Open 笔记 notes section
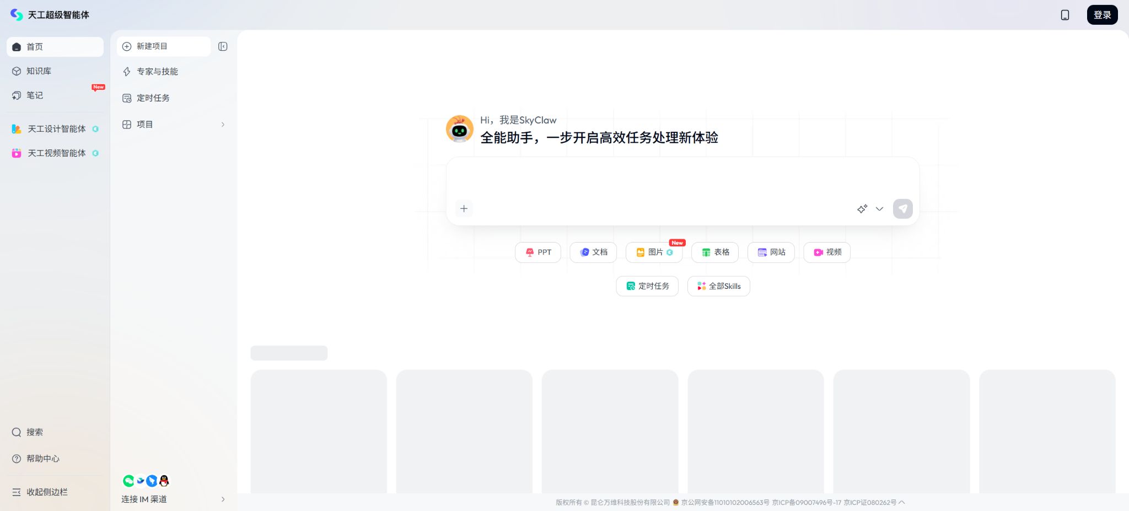The image size is (1129, 511). (x=55, y=95)
